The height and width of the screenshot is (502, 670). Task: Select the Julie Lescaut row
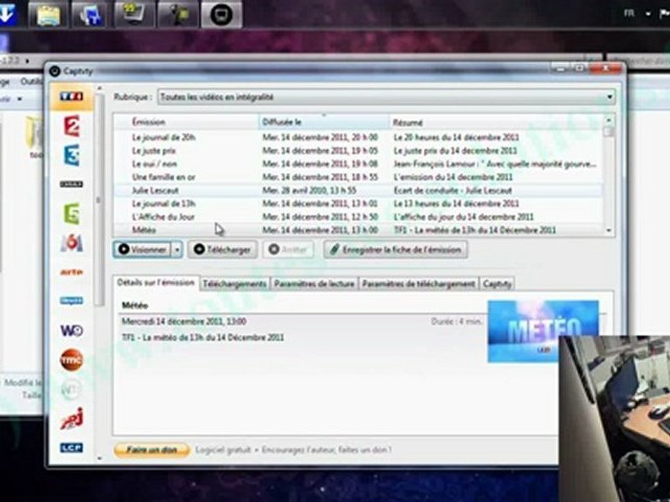pos(358,190)
